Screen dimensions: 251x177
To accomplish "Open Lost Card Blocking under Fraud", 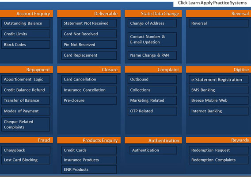I will [x=26, y=160].
